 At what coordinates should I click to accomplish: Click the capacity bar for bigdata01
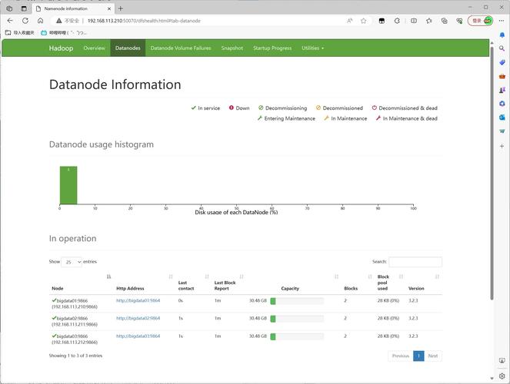click(297, 301)
